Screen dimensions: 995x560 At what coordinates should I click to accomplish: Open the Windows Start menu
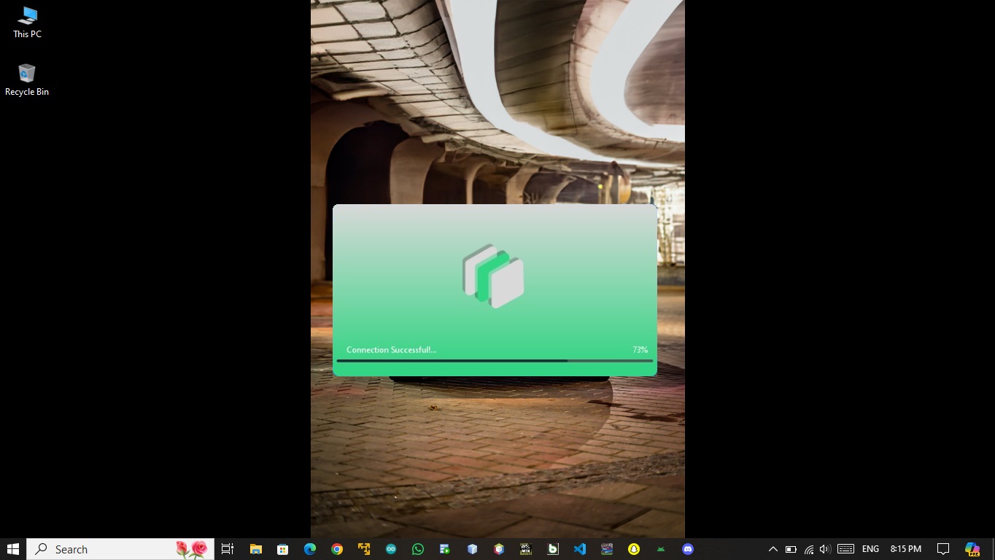13,549
